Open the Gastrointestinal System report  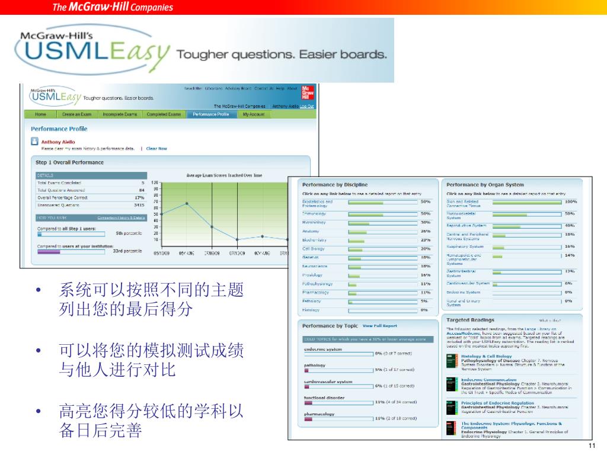(x=461, y=274)
